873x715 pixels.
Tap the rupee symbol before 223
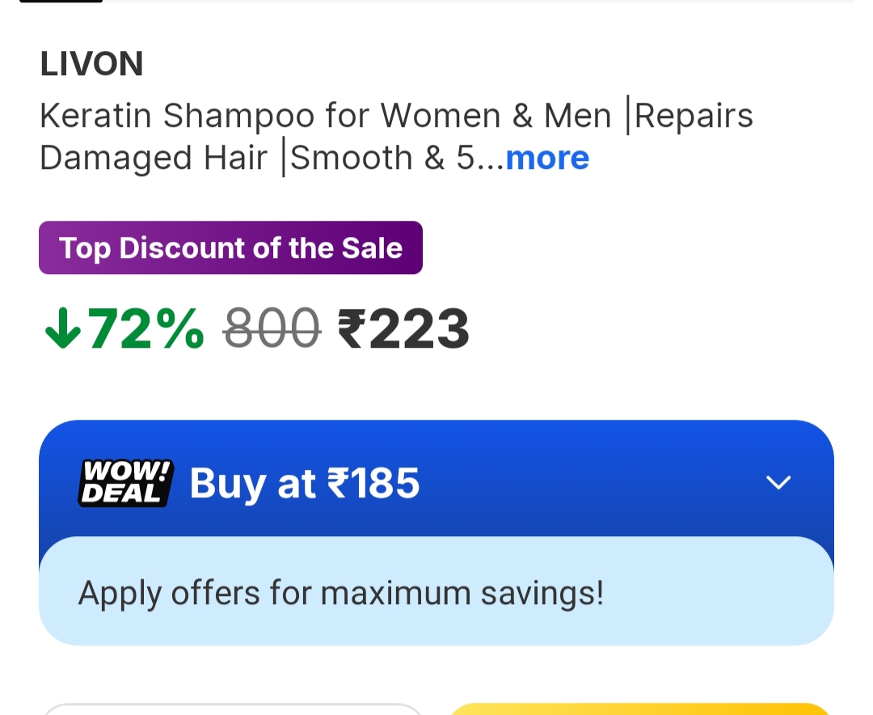[x=352, y=329]
